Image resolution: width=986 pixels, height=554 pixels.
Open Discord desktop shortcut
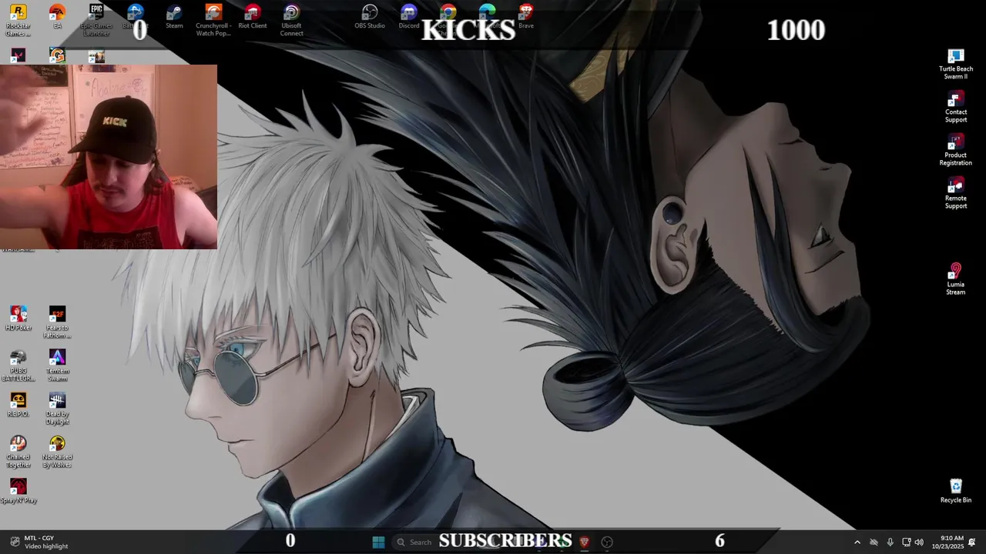[x=409, y=17]
